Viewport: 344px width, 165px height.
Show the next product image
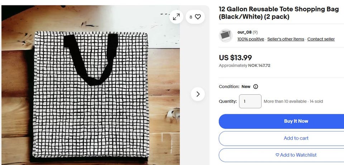click(x=197, y=94)
